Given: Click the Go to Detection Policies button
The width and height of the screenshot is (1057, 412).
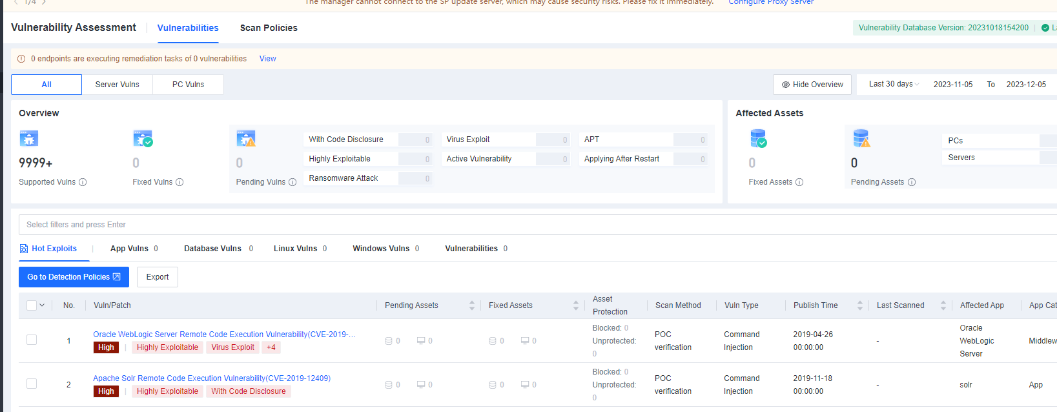Looking at the screenshot, I should [74, 277].
